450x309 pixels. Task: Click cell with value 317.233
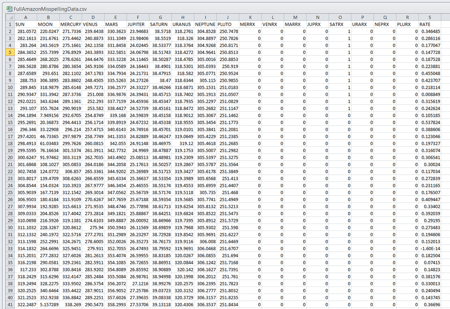25,269
